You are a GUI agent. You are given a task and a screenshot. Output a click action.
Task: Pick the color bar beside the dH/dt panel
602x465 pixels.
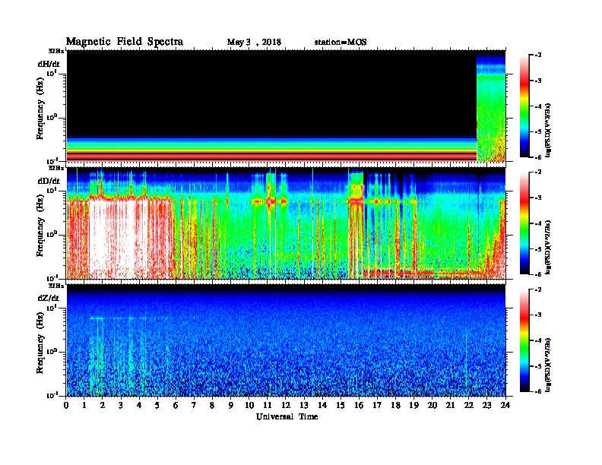524,106
